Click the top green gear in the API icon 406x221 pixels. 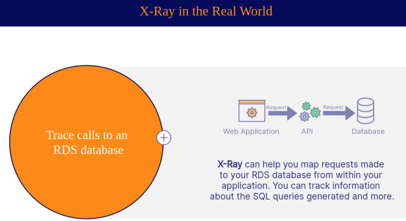pos(306,106)
